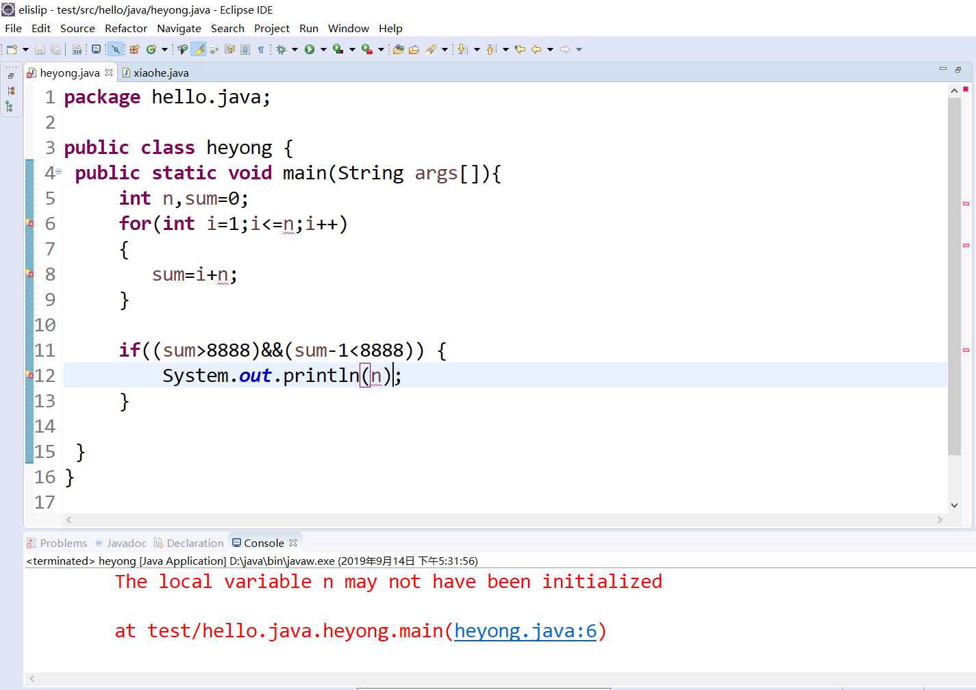
Task: Switch to the xiaohe.java editor tab
Action: tap(155, 73)
